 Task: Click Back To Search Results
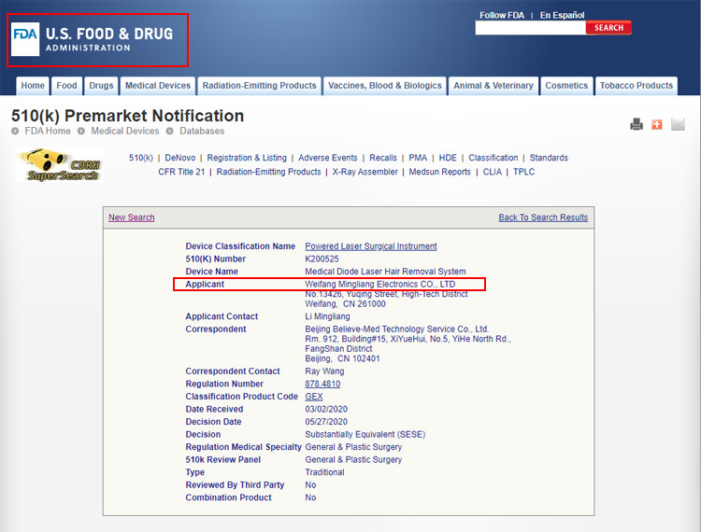coord(543,217)
